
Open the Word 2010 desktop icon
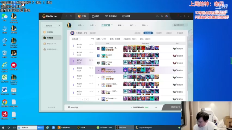5,91
